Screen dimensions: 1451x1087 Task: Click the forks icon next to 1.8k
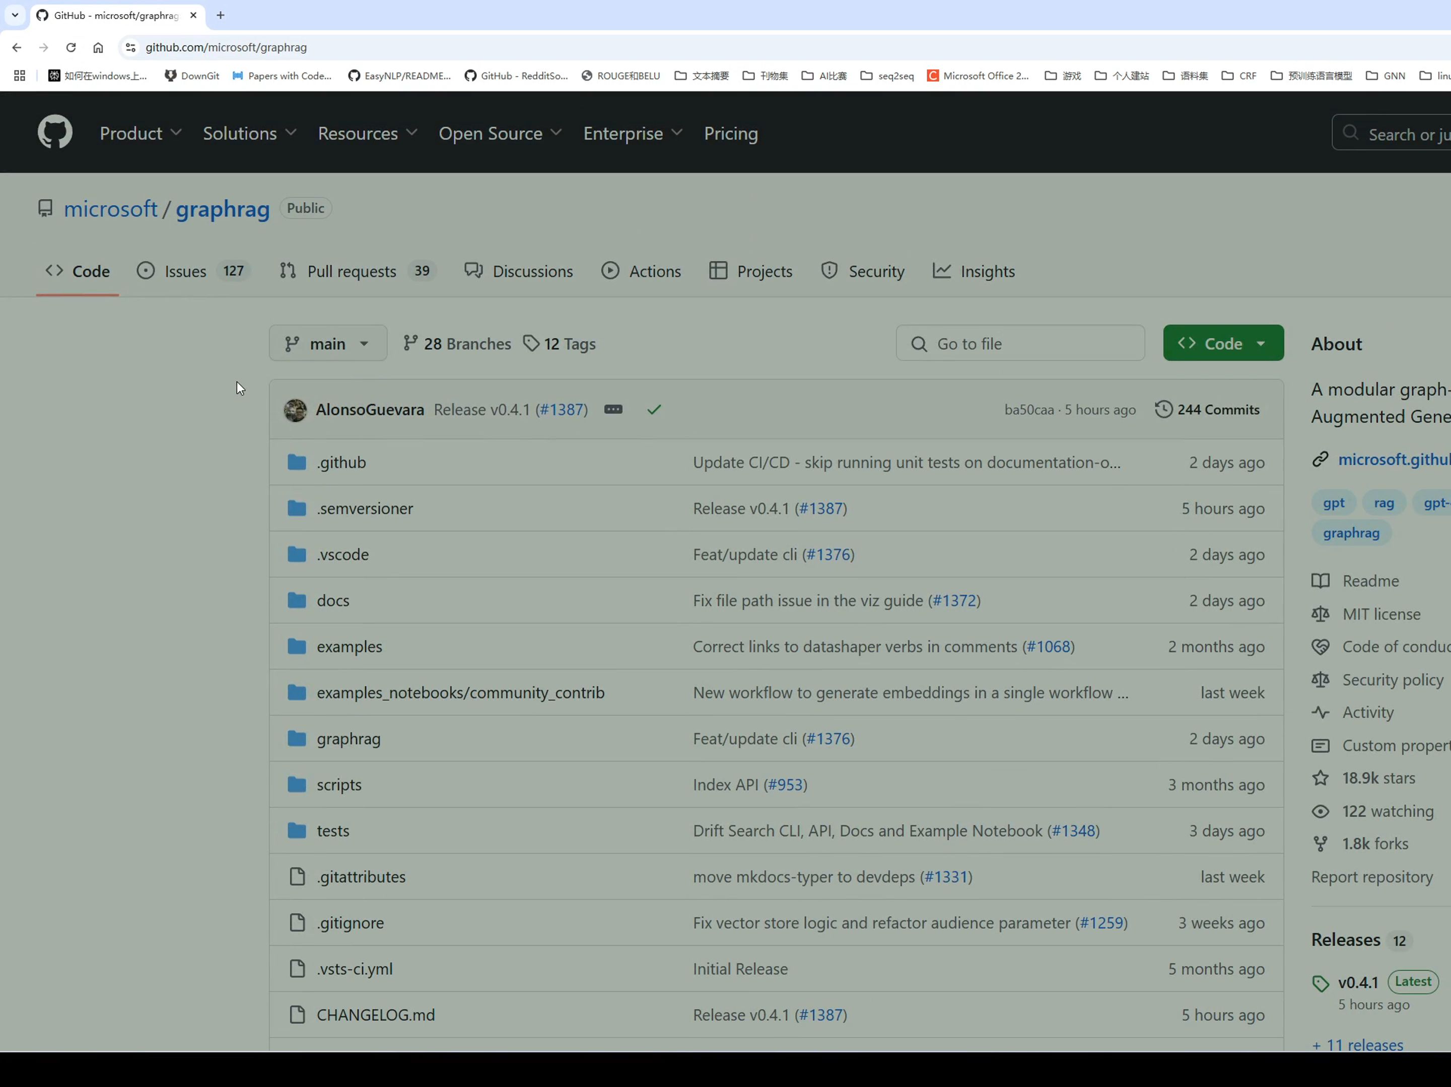(1321, 844)
